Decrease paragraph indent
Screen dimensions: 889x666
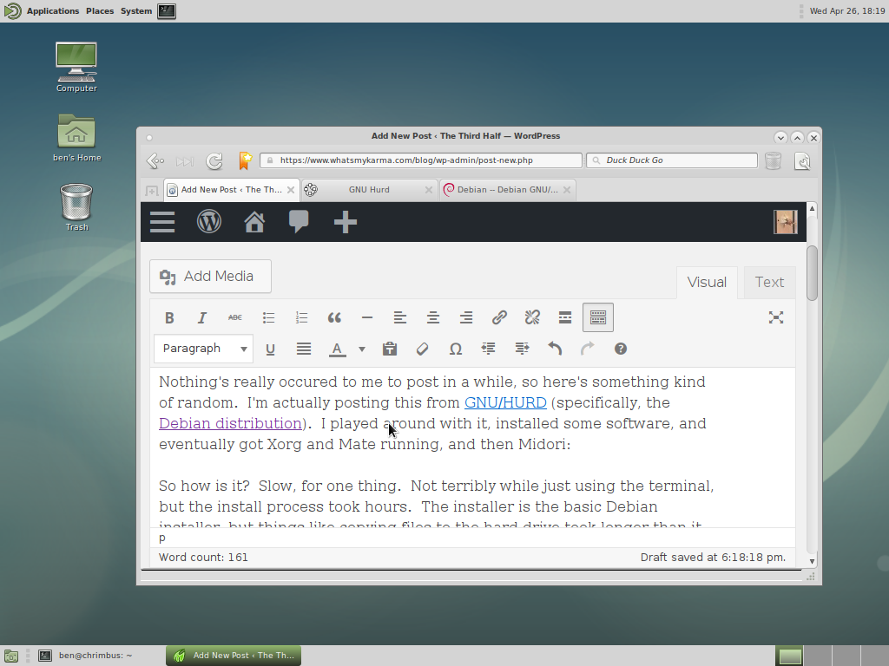pyautogui.click(x=488, y=349)
